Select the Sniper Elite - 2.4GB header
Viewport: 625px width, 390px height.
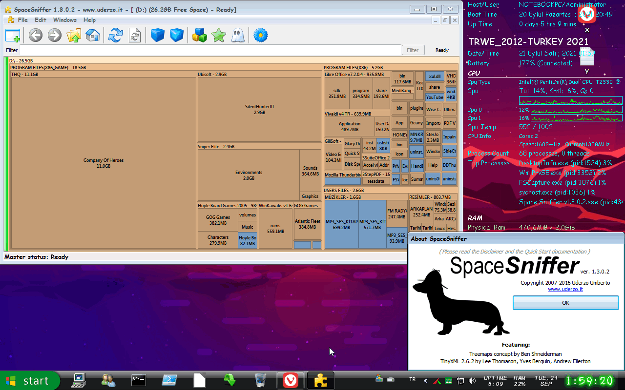259,146
